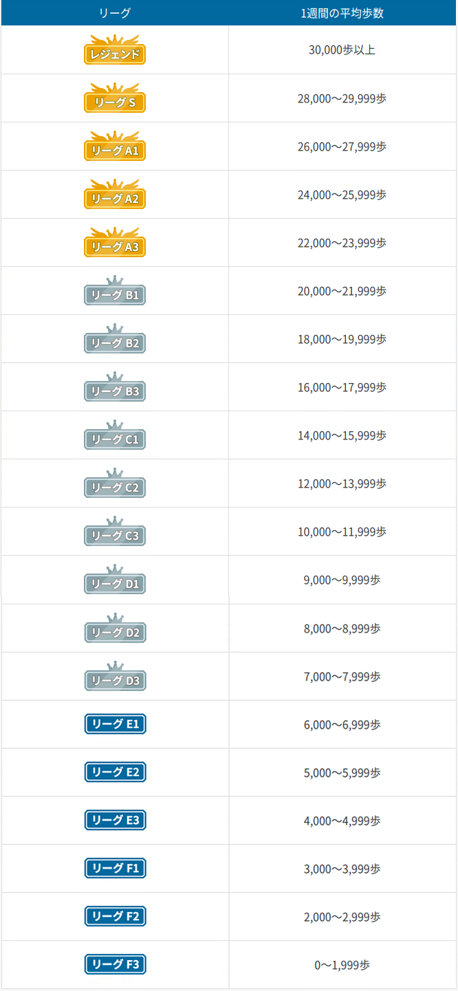This screenshot has height=991, width=458.
Task: Select the リーグ F2 blue badge
Action: click(x=115, y=917)
